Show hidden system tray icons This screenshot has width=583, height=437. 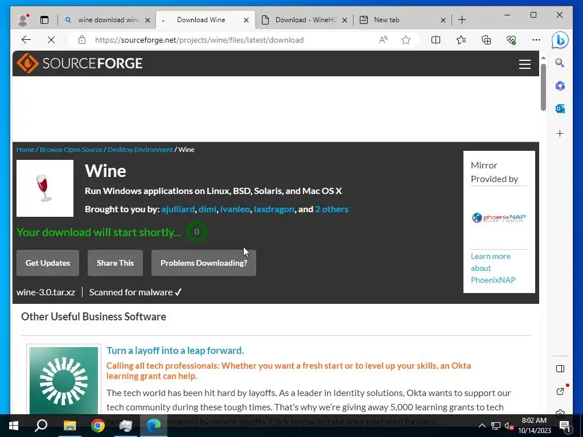pyautogui.click(x=482, y=426)
